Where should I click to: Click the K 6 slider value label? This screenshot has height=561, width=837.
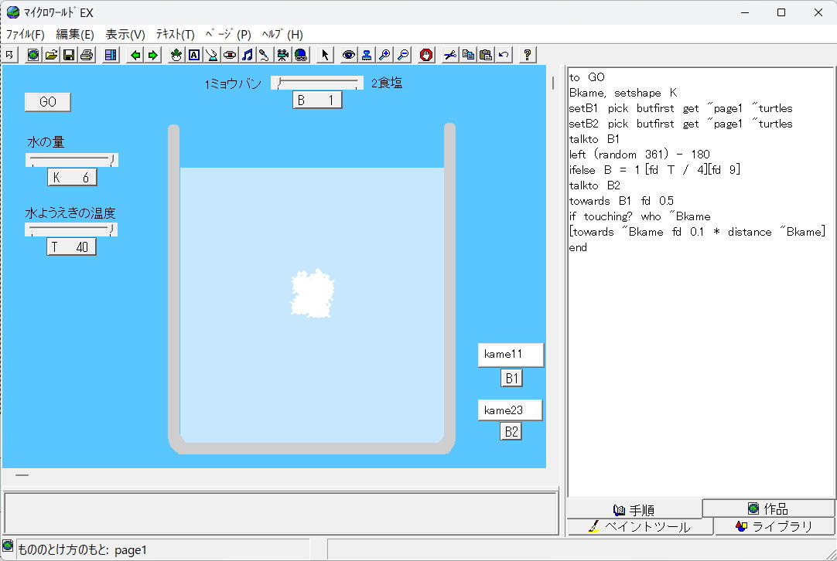click(x=72, y=177)
